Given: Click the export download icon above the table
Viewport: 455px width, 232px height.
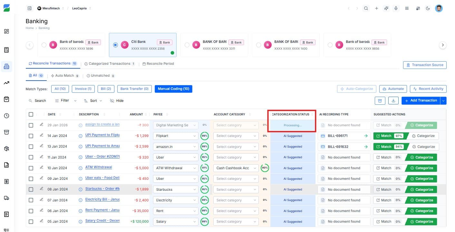Looking at the screenshot, I should [x=393, y=101].
